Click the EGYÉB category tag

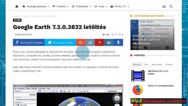click(x=17, y=20)
